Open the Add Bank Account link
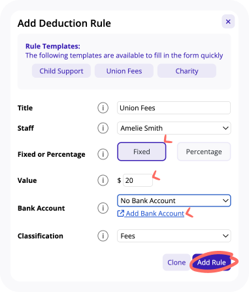249x292 pixels. coord(155,214)
